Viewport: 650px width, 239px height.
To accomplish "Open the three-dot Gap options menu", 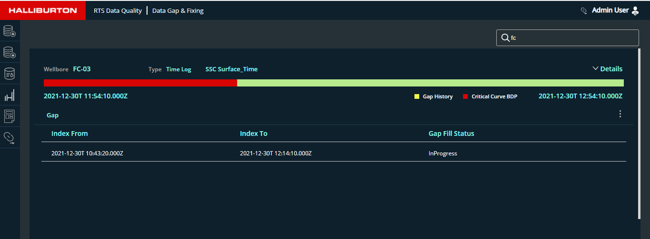I will (x=620, y=114).
